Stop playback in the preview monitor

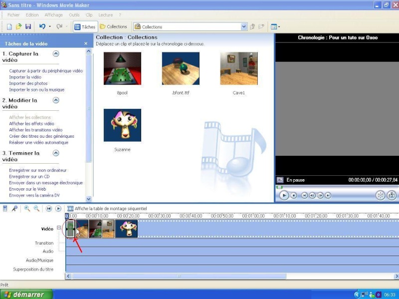click(294, 195)
